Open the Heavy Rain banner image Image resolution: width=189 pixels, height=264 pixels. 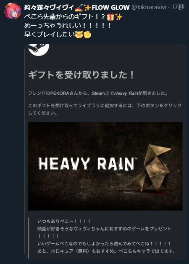105,166
